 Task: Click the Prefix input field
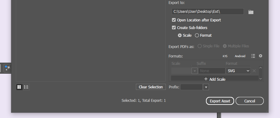point(192,87)
